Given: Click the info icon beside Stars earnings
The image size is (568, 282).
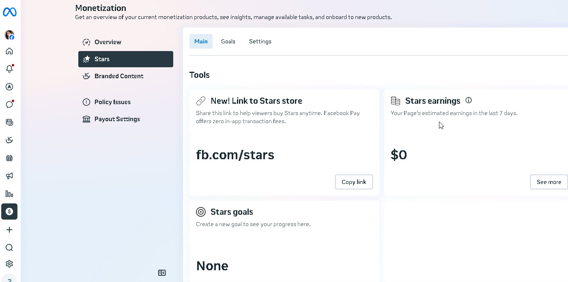Looking at the screenshot, I should click(x=469, y=100).
